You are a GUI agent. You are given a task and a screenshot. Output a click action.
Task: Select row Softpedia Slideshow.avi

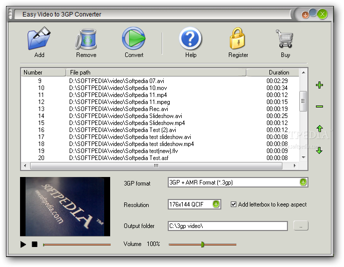click(160, 116)
